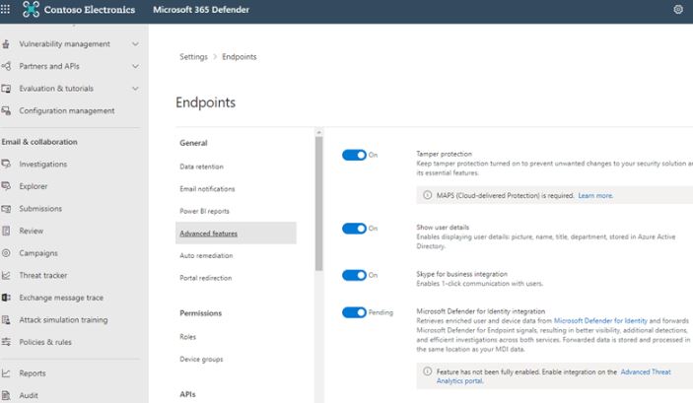Open the settings gear icon
This screenshot has height=403, width=693.
click(678, 9)
